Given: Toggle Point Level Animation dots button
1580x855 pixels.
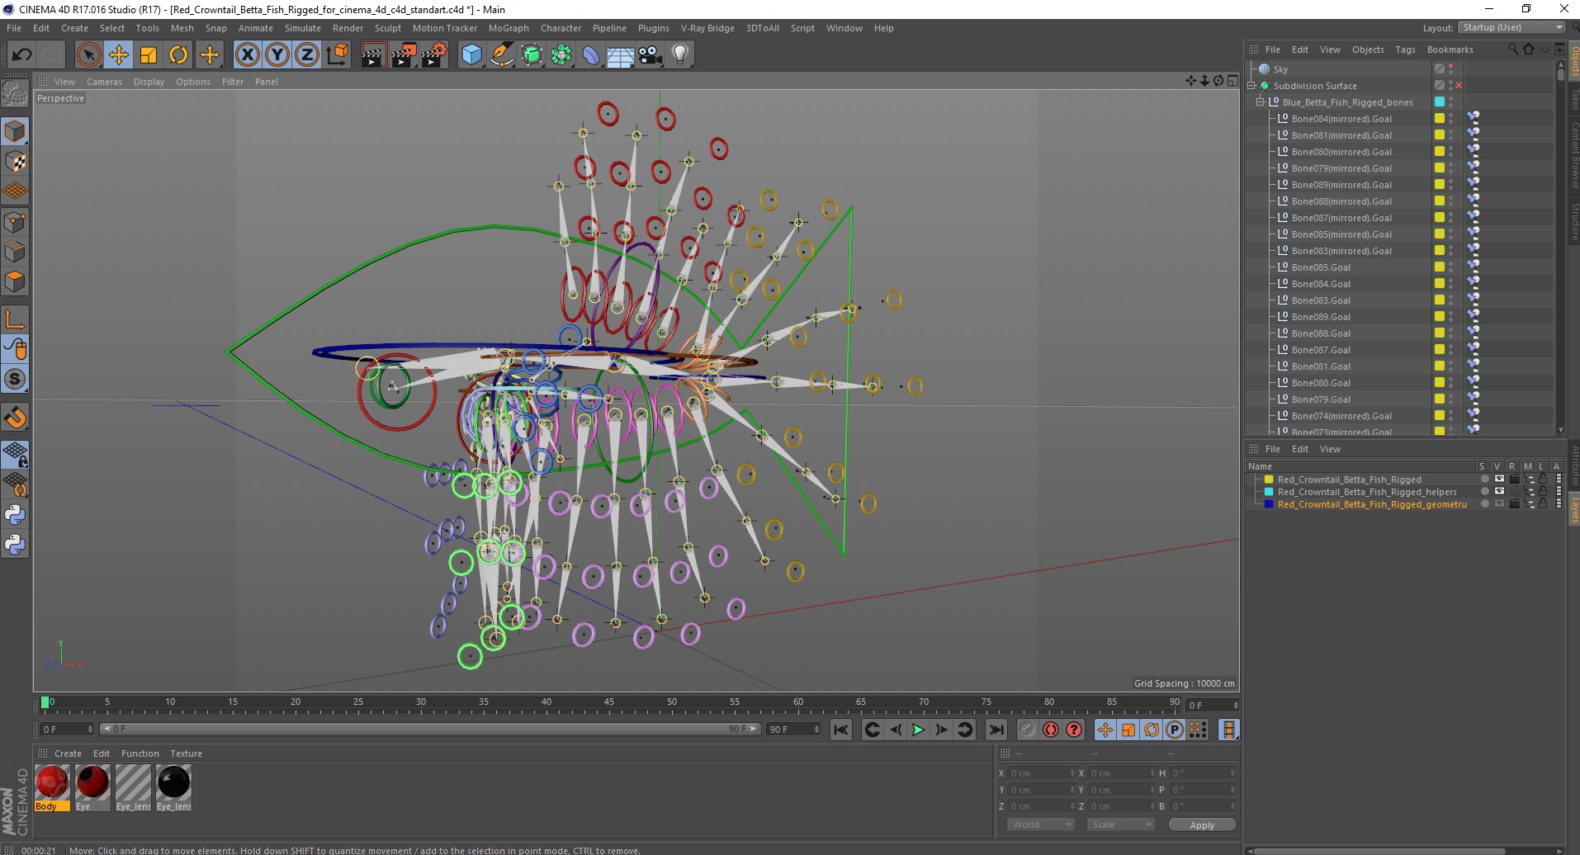Looking at the screenshot, I should click(x=1198, y=730).
